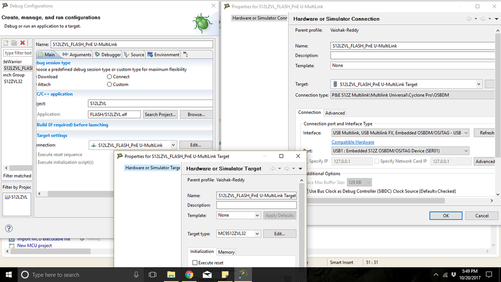Screen dimensions: 501x282
Task: Open the Connection dropdown in Target settings
Action: click(173, 145)
